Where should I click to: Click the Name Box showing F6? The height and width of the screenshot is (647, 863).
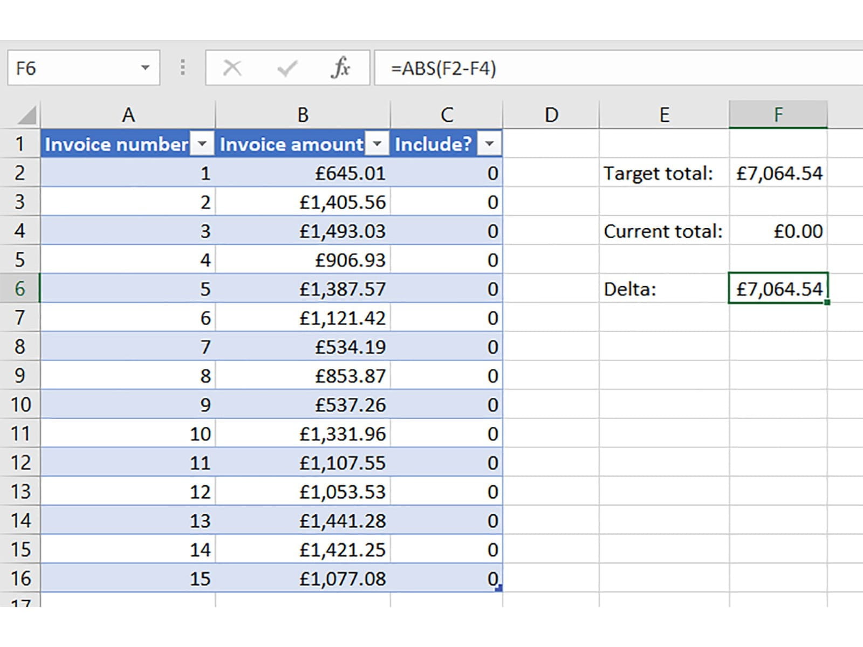(70, 68)
